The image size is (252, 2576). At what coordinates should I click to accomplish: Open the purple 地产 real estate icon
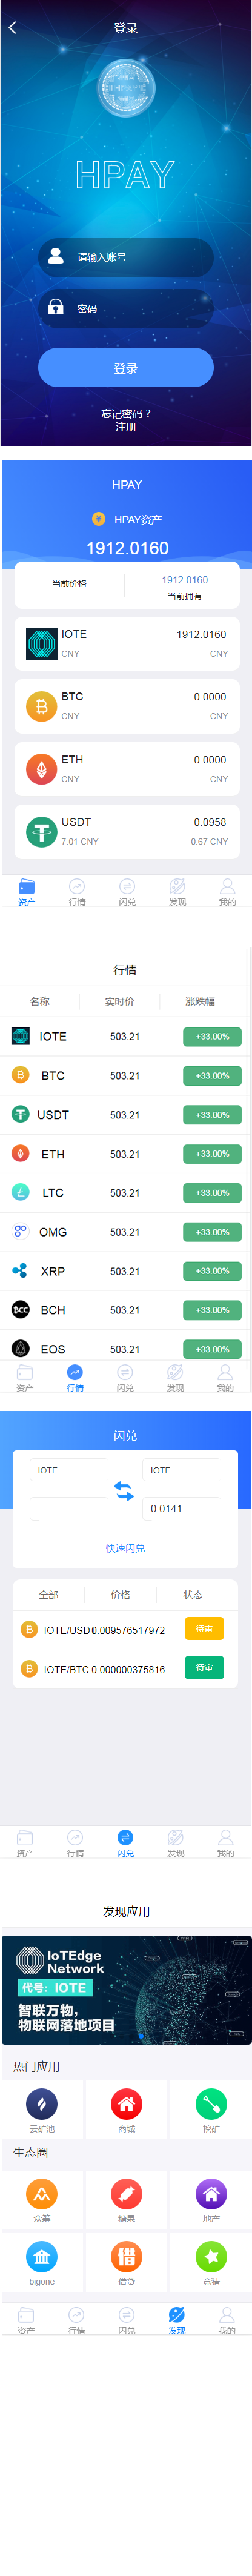[211, 2193]
